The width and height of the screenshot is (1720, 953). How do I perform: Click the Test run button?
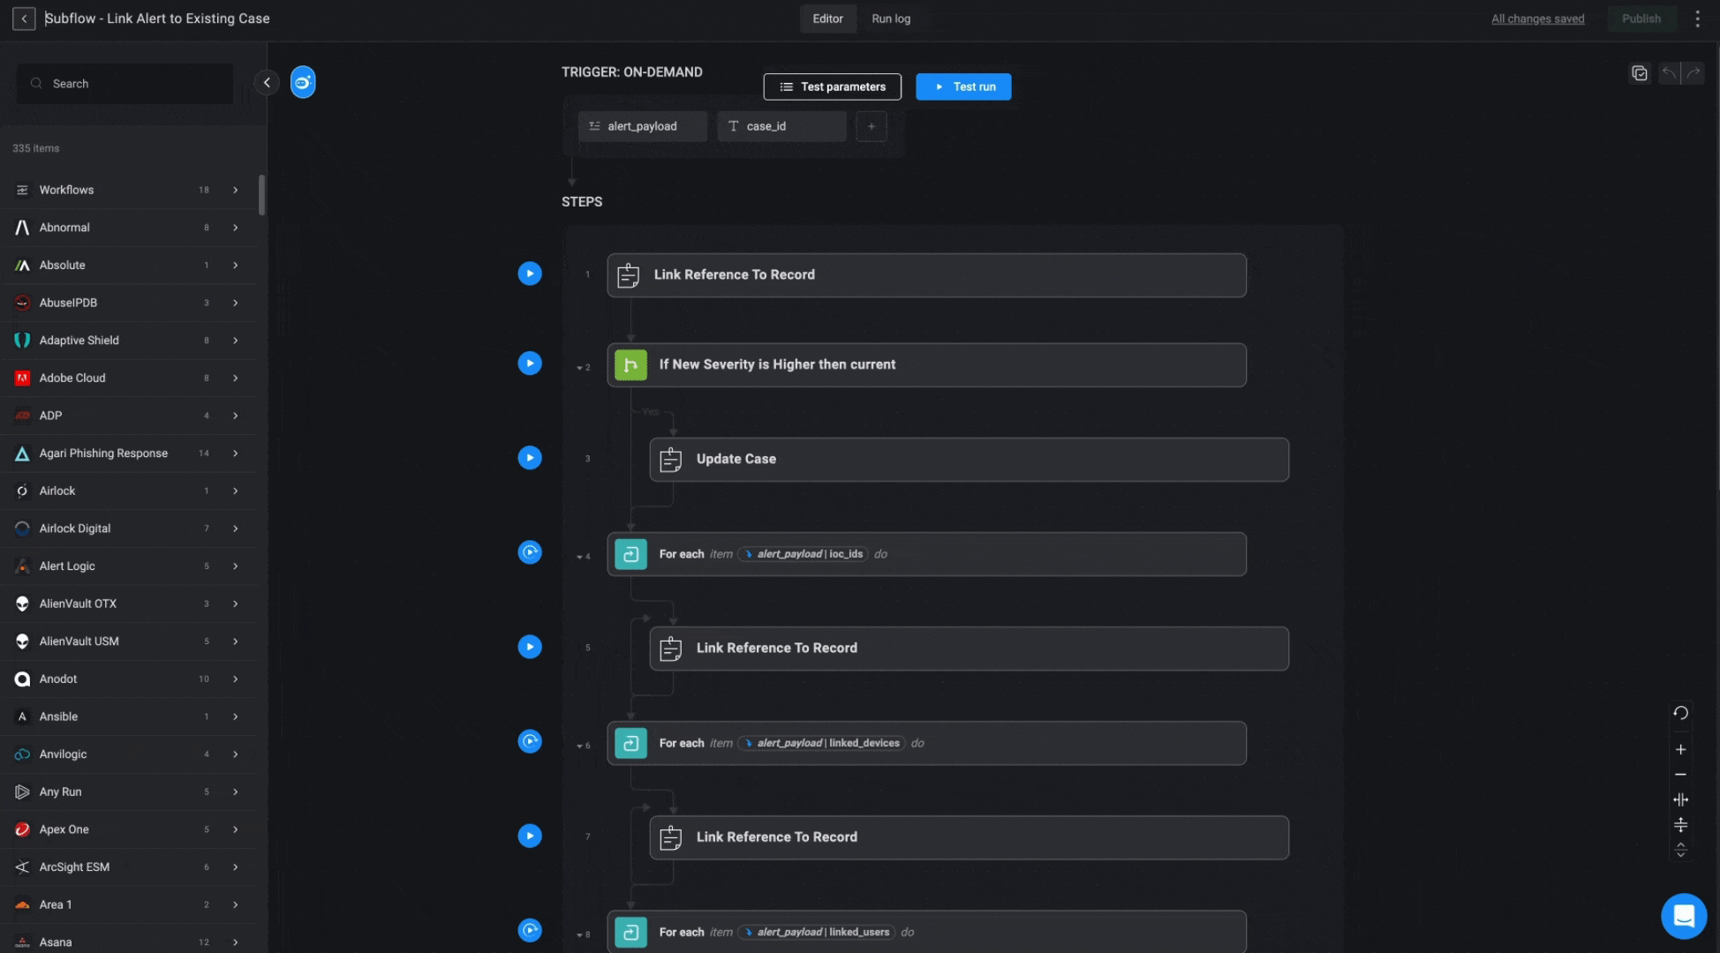point(963,86)
